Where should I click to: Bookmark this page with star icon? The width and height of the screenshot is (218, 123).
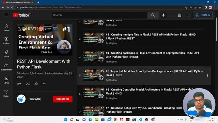point(200,8)
